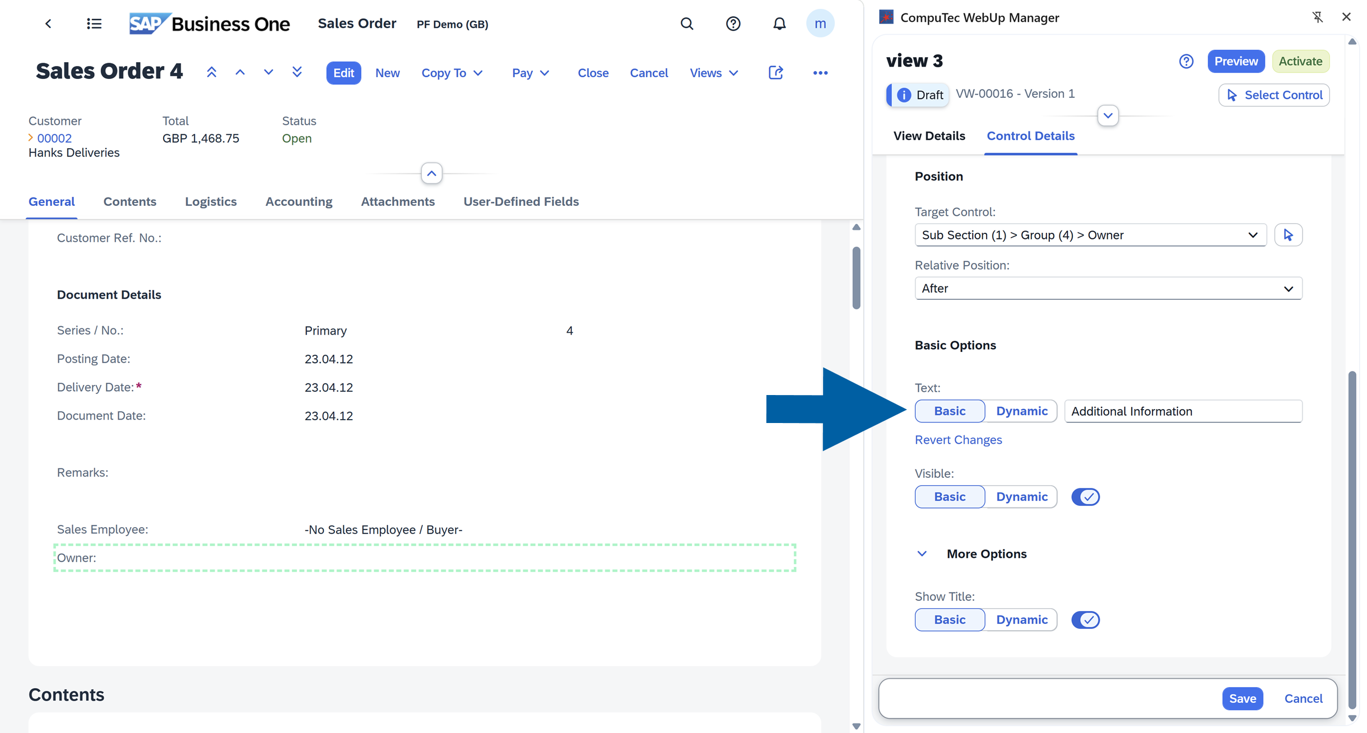Click the WebUp Manager panel scrollbar
Screen dimensions: 1367x733
1352,540
